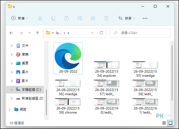Go forward with the right arrow
Screen dimensions: 179x129
pos(21,33)
